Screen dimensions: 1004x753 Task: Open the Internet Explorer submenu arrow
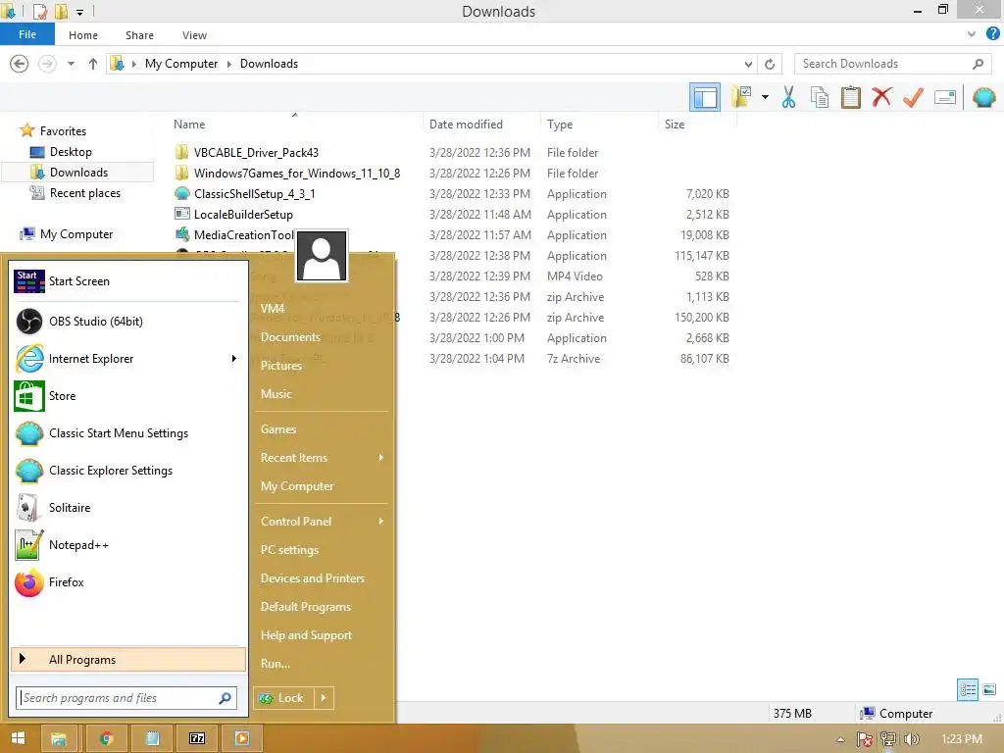coord(233,359)
